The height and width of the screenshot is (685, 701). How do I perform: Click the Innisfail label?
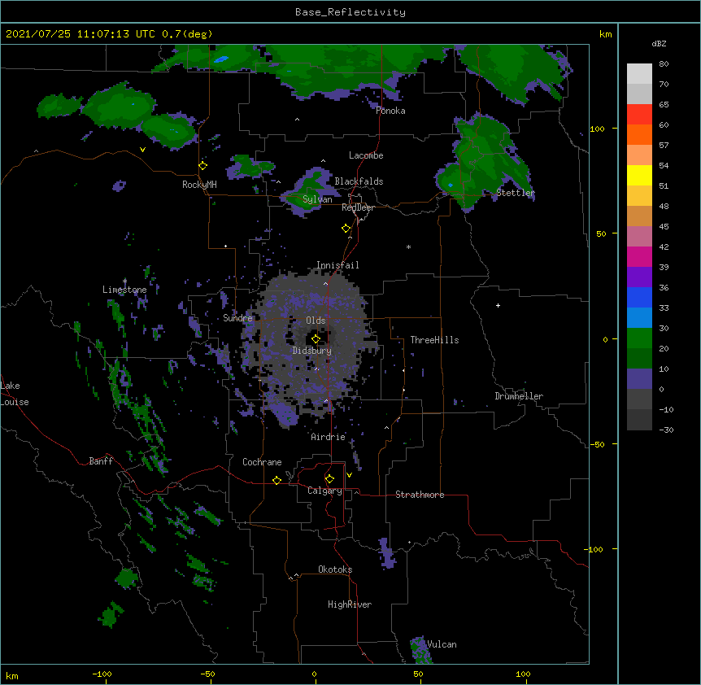337,265
